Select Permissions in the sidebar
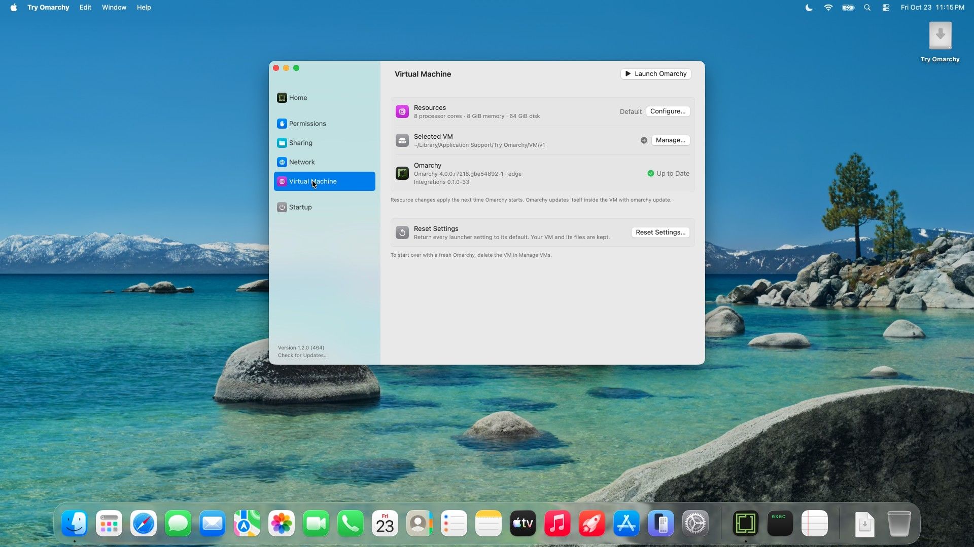This screenshot has width=974, height=547. pos(324,124)
